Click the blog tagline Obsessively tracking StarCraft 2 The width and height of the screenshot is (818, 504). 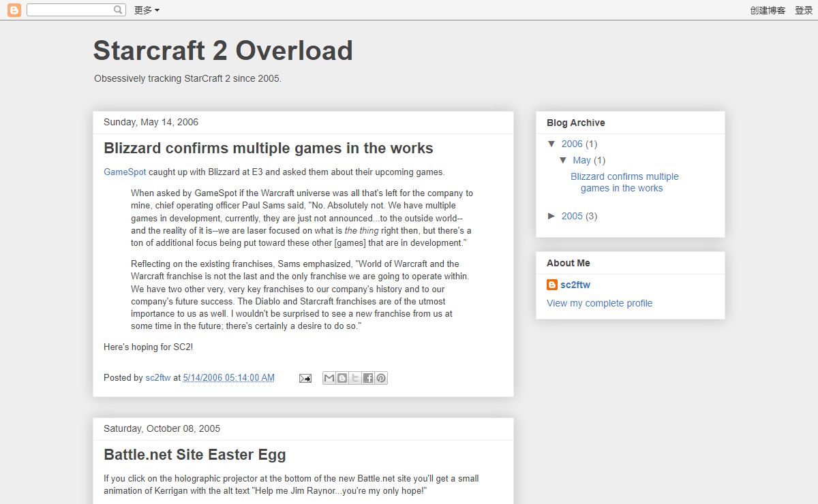187,78
